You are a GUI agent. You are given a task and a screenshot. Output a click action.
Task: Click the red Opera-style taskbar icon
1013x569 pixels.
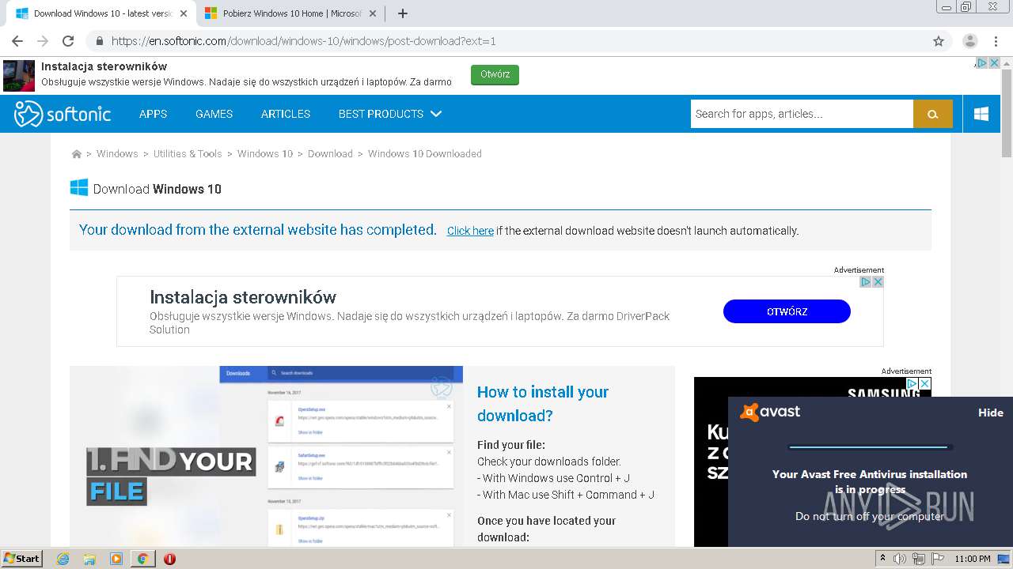click(x=169, y=559)
